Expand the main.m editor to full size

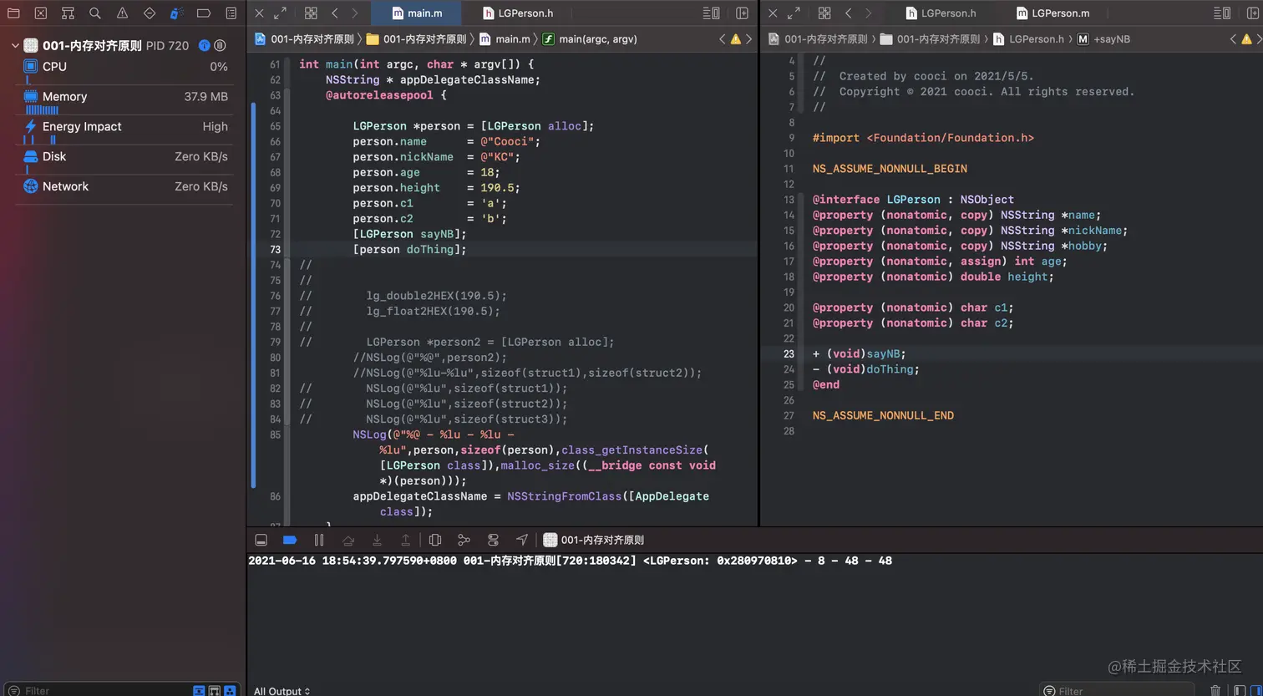(280, 13)
